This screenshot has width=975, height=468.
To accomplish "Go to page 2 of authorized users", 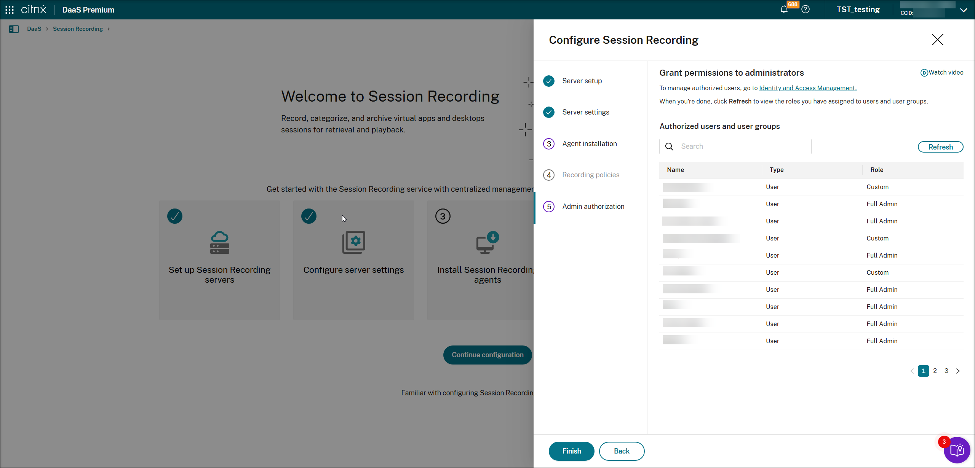I will coord(935,371).
